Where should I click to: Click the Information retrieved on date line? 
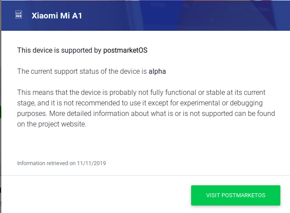coord(62,163)
